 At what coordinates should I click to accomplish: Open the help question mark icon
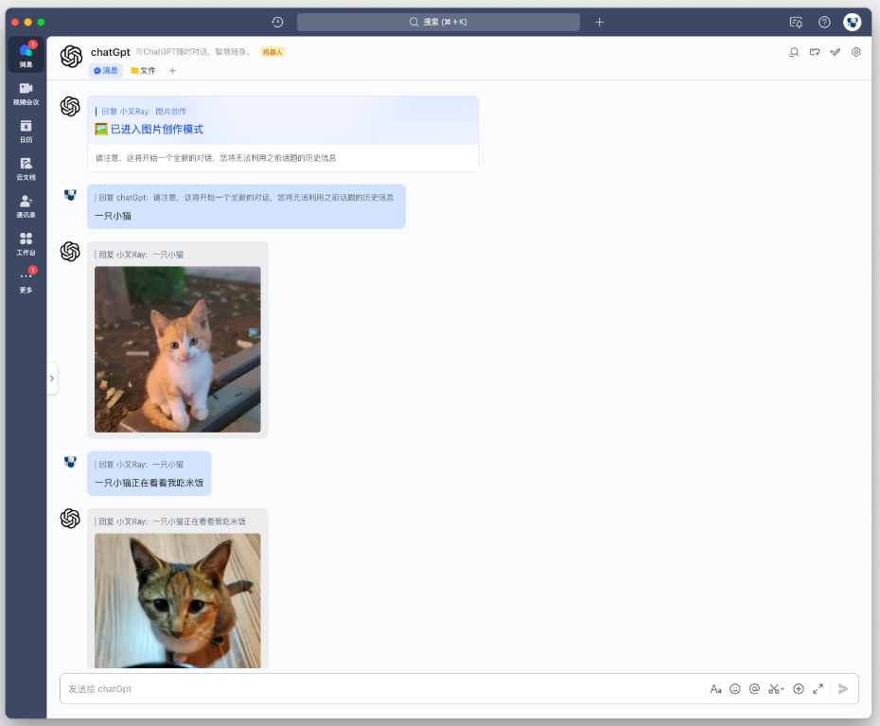click(x=824, y=22)
